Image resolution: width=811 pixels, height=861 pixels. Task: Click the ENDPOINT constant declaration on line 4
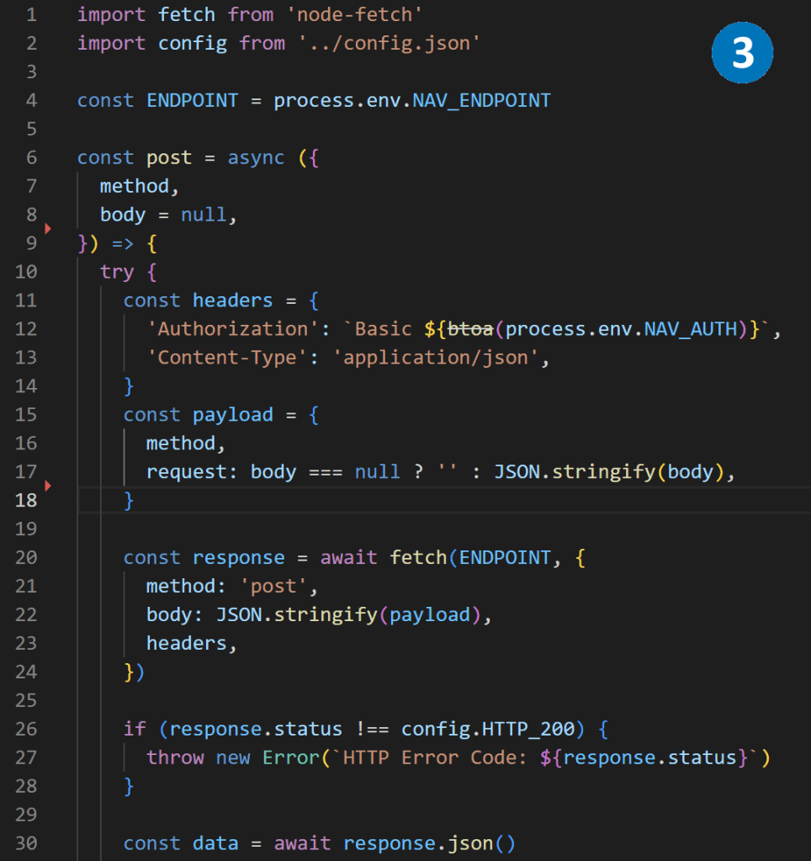193,100
